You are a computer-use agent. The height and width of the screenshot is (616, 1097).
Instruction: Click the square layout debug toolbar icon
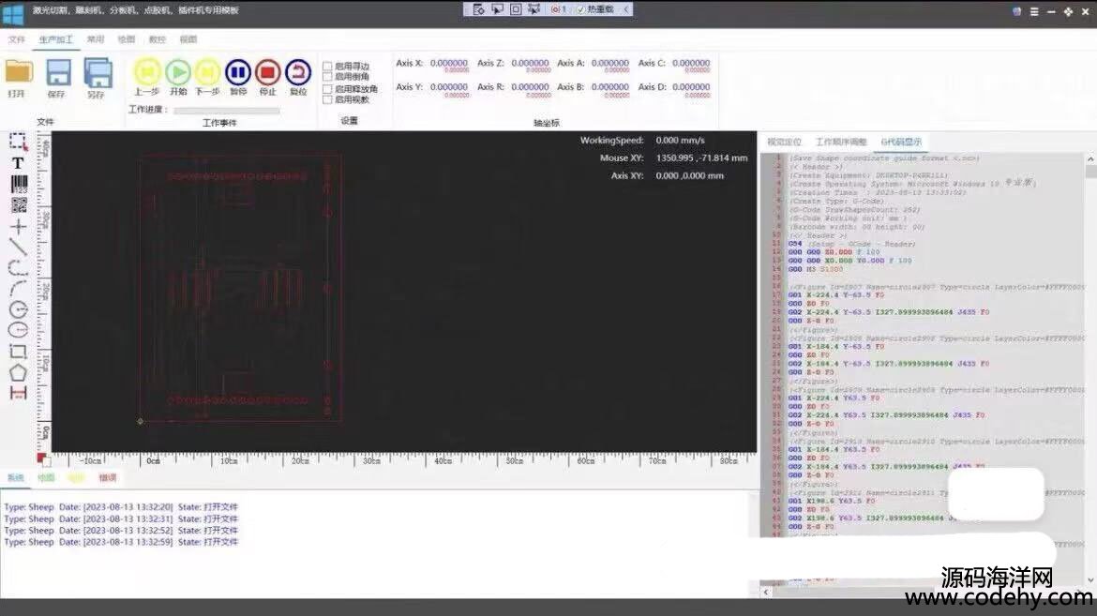pos(516,9)
